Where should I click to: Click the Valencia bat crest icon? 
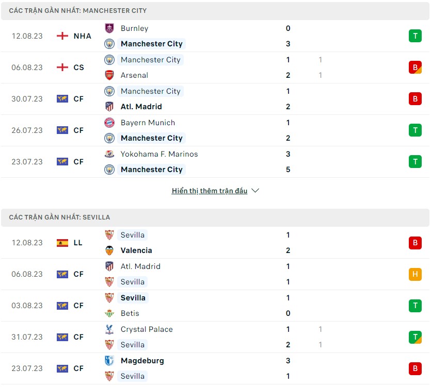109,250
